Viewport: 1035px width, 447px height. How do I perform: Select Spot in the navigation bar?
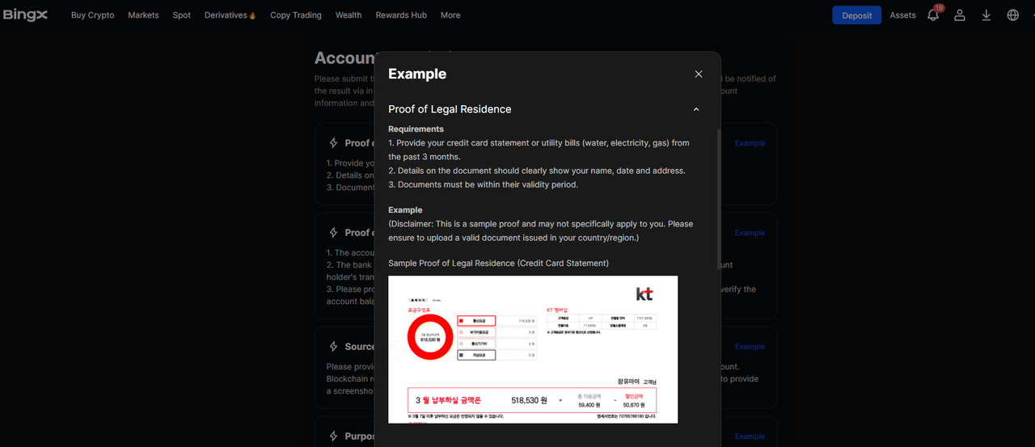[x=182, y=15]
